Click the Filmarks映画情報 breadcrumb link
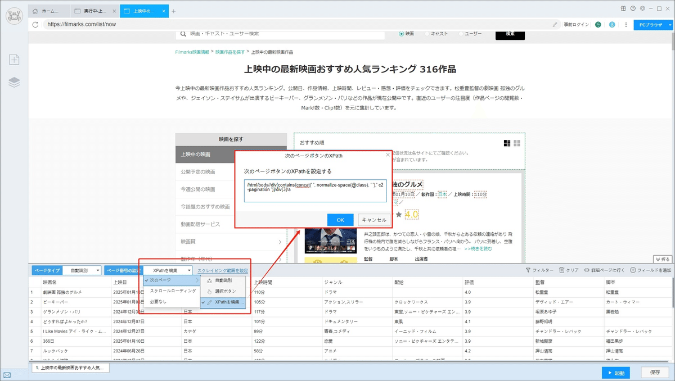Viewport: 675px width, 381px height. coord(192,52)
